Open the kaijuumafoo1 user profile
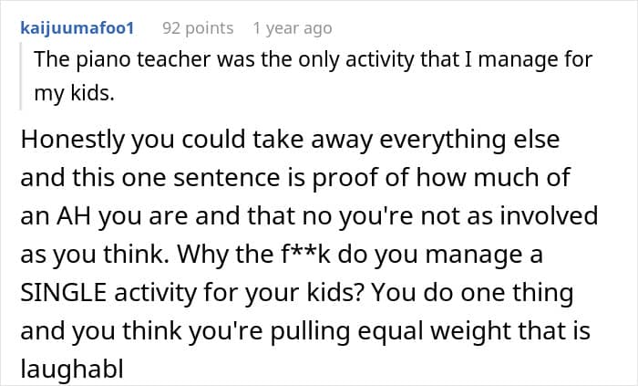Viewport: 638px width, 386px height. [x=77, y=28]
